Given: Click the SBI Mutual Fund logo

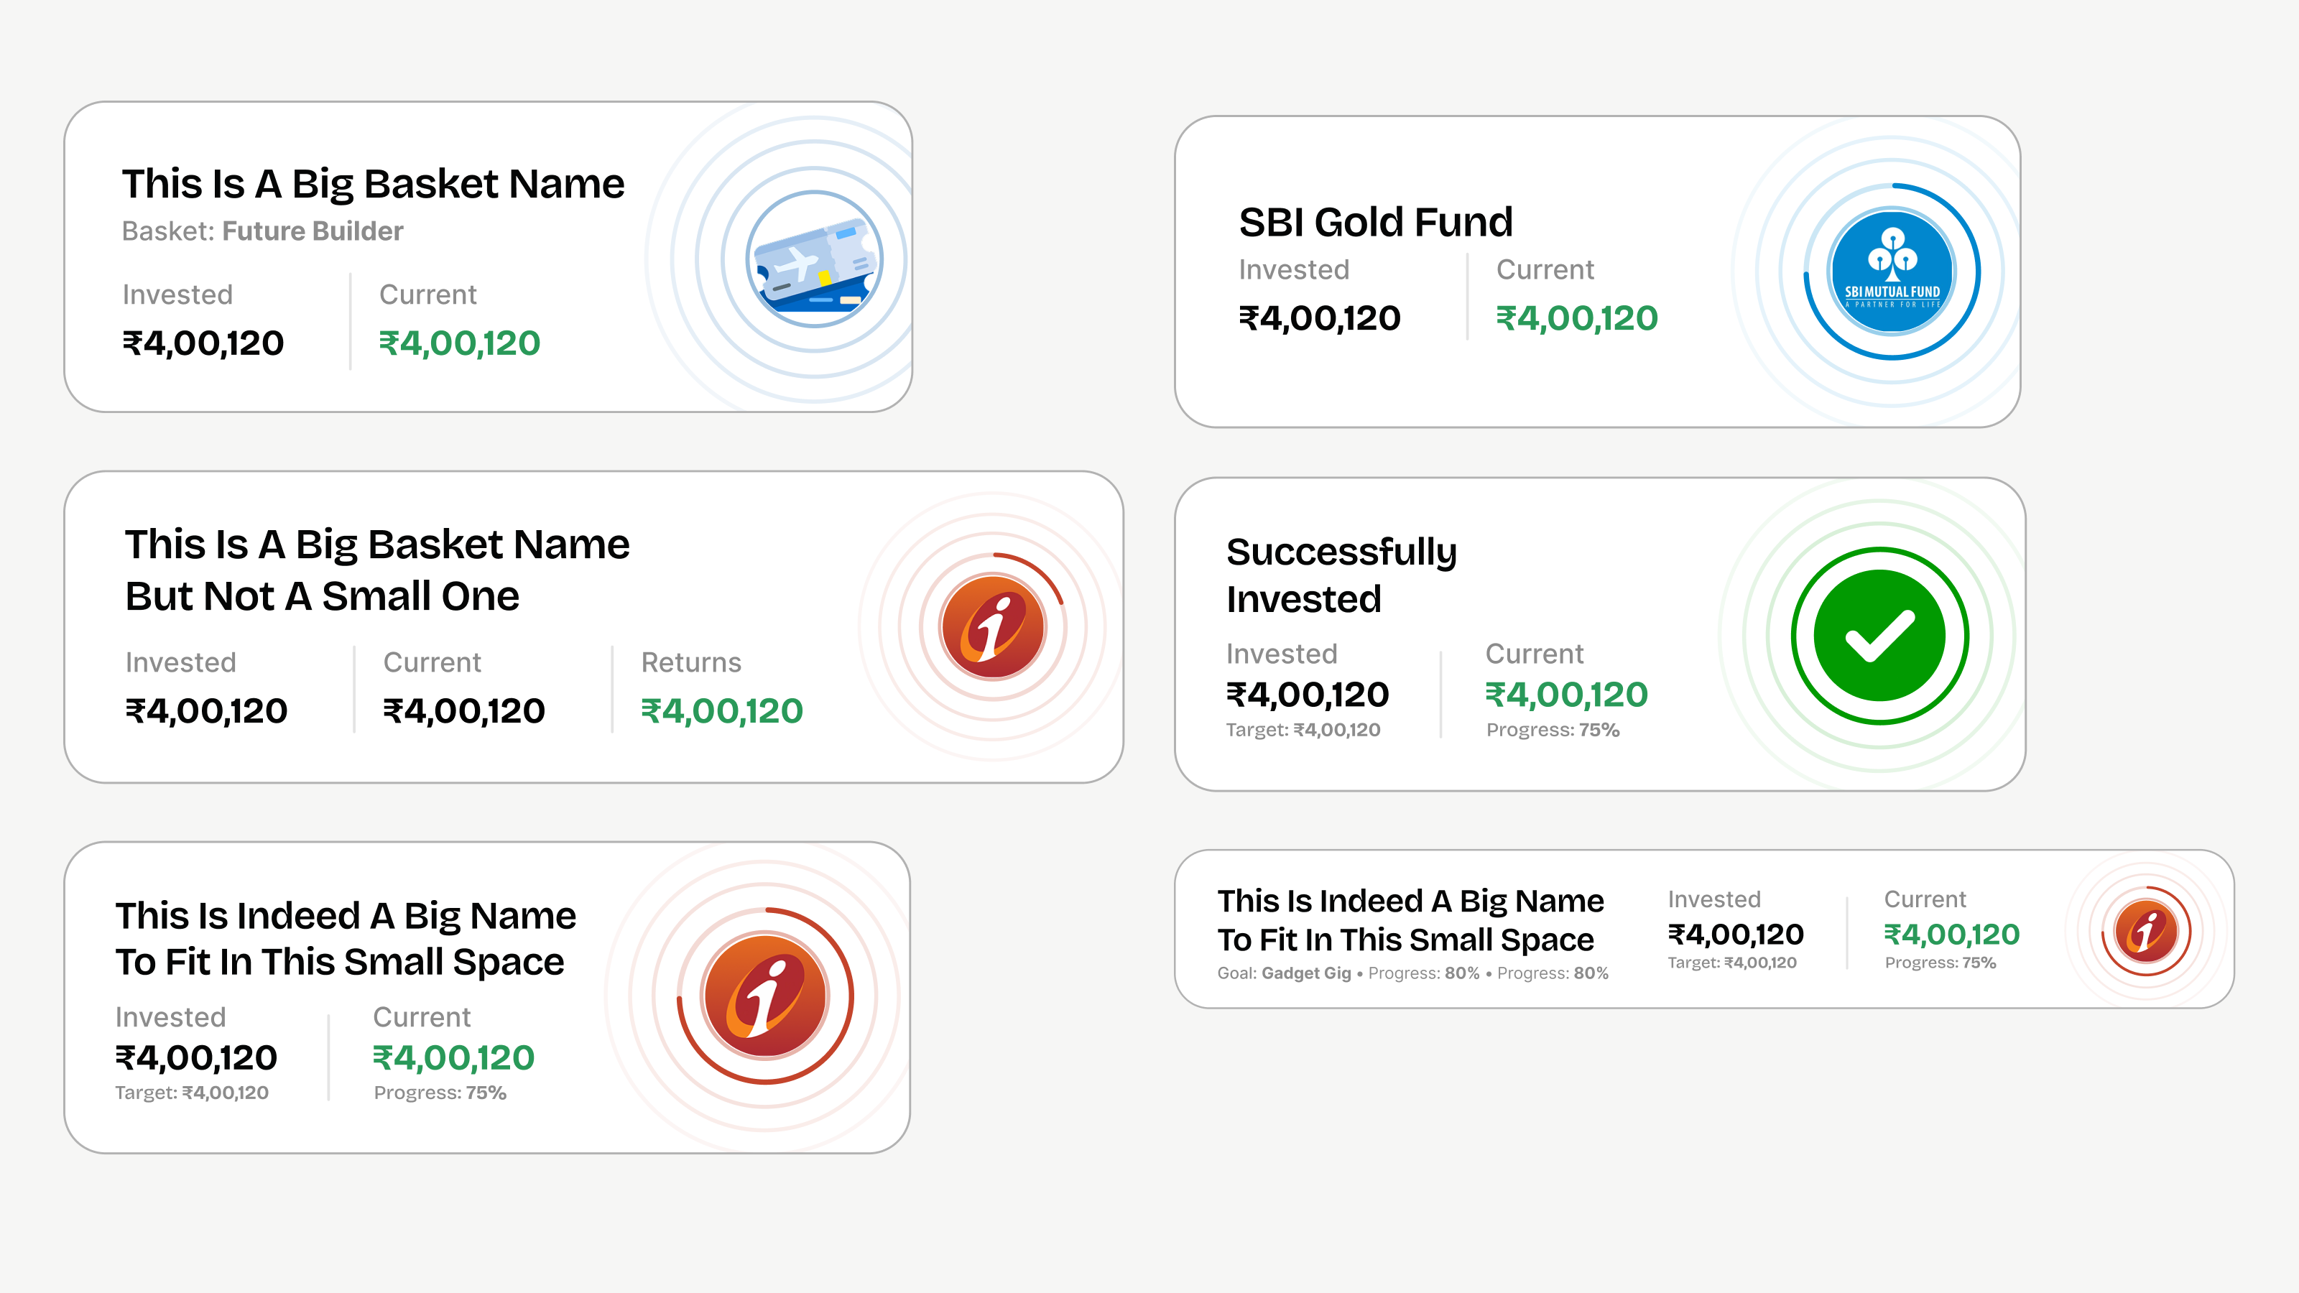Looking at the screenshot, I should point(1891,272).
